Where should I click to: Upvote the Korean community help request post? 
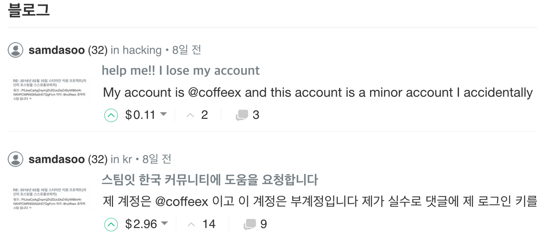(x=111, y=225)
